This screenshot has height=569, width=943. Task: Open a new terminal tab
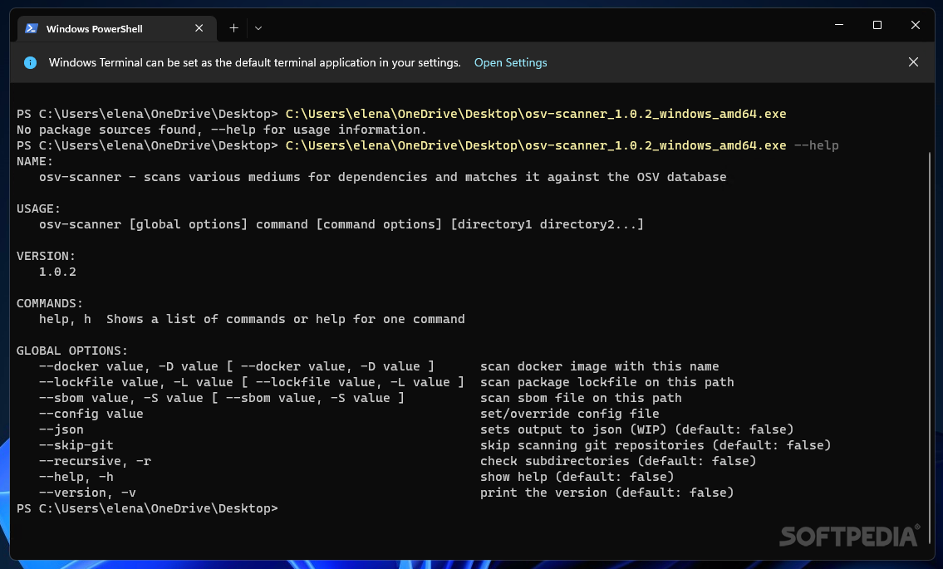(x=234, y=28)
